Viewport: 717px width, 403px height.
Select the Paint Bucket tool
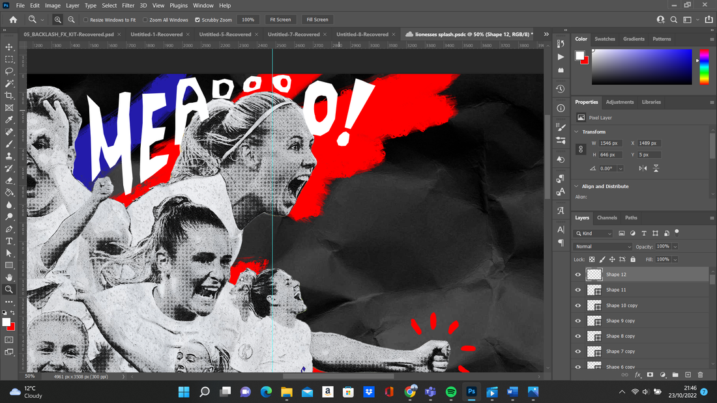[9, 192]
